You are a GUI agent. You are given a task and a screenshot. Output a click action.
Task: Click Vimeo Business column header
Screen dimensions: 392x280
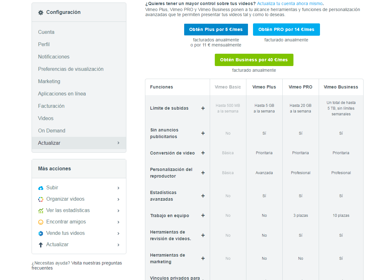pyautogui.click(x=341, y=87)
